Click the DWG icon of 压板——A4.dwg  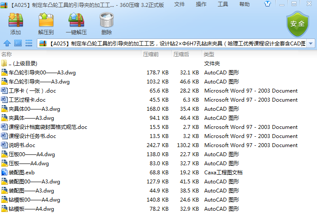[4, 163]
